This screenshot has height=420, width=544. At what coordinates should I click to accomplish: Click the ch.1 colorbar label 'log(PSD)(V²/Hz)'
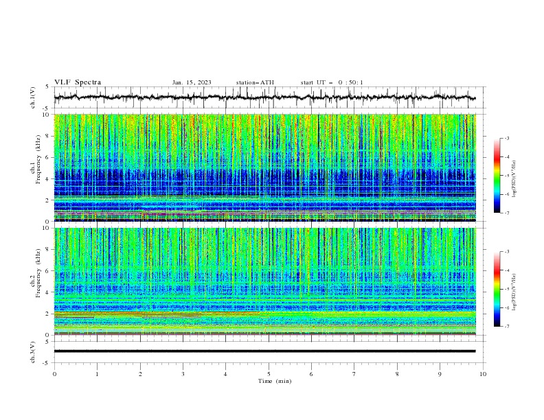click(514, 179)
